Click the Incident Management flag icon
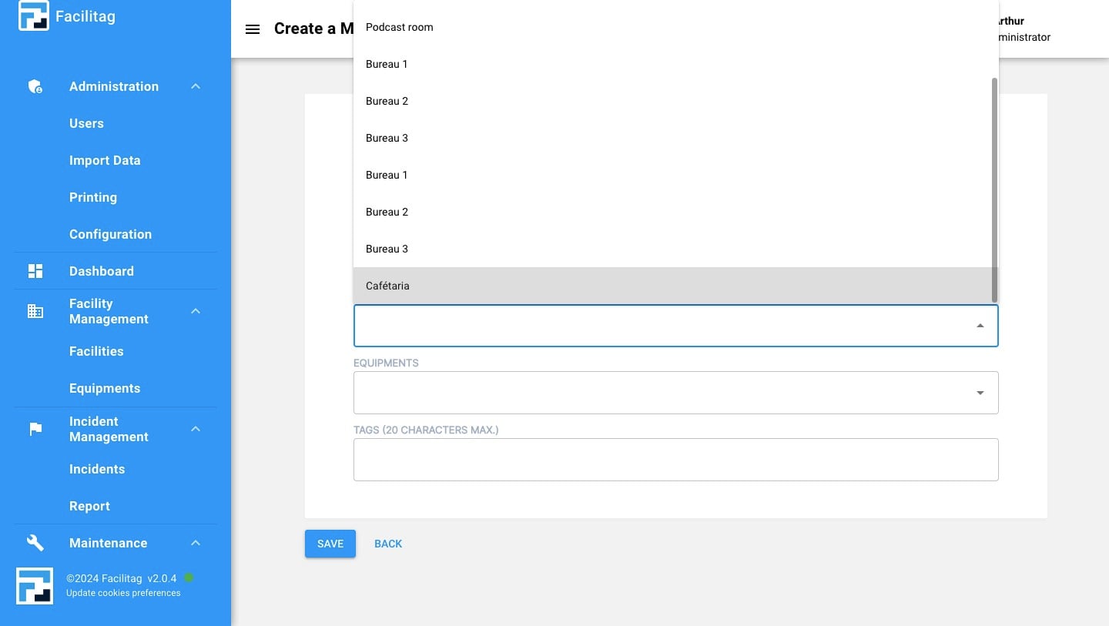 click(35, 429)
